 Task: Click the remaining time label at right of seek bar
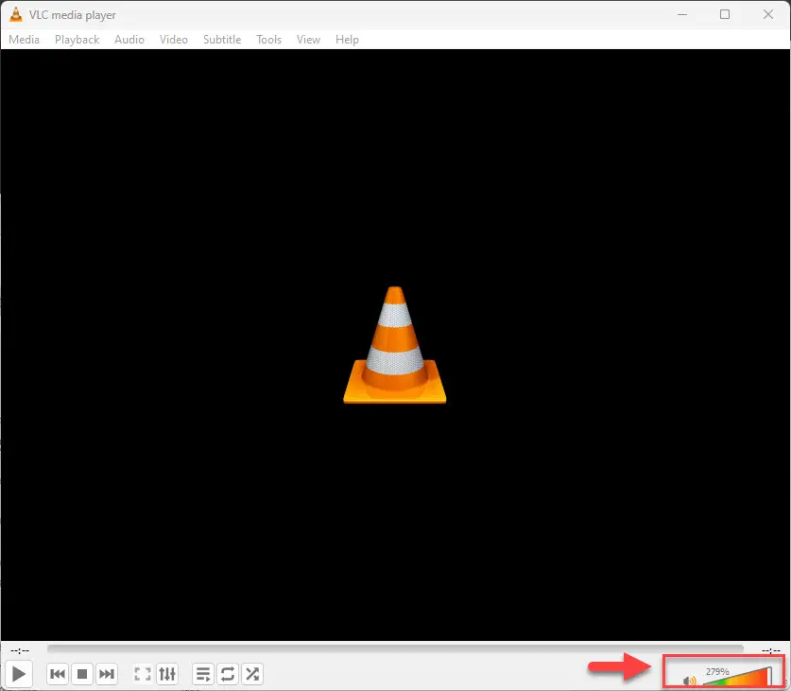pyautogui.click(x=771, y=650)
